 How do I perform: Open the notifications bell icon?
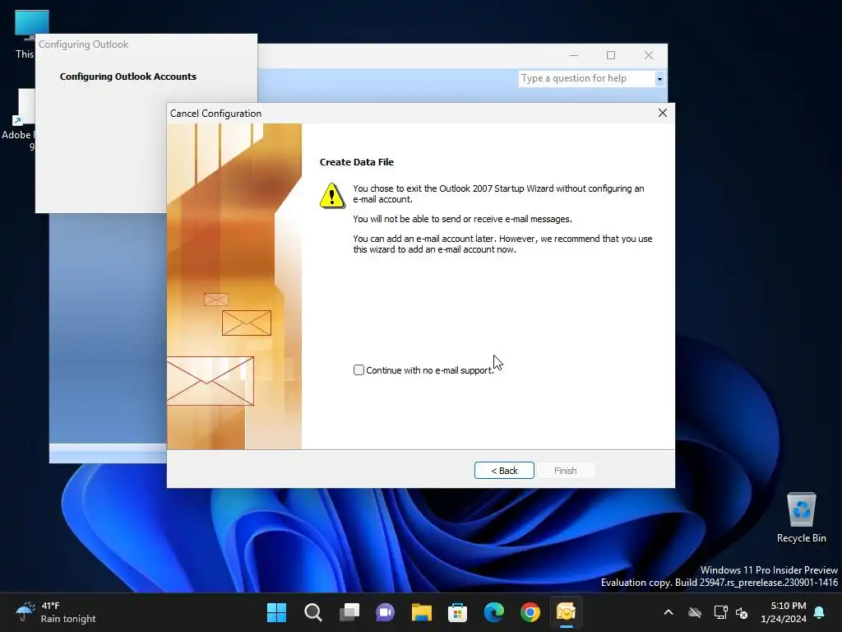click(820, 612)
